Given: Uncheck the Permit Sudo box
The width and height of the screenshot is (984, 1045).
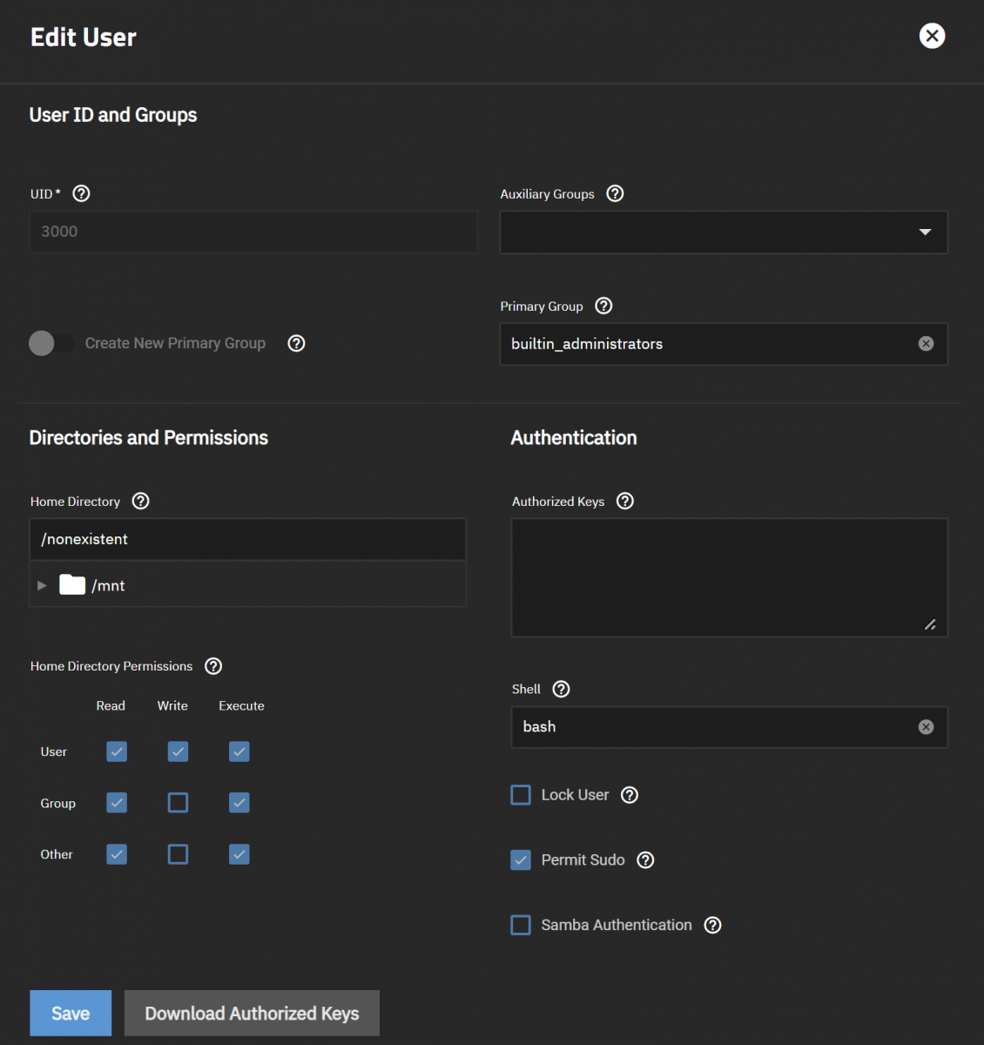Looking at the screenshot, I should [x=521, y=860].
